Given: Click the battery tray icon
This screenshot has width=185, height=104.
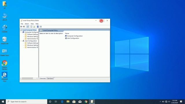Looking at the screenshot, I should pyautogui.click(x=163, y=101).
